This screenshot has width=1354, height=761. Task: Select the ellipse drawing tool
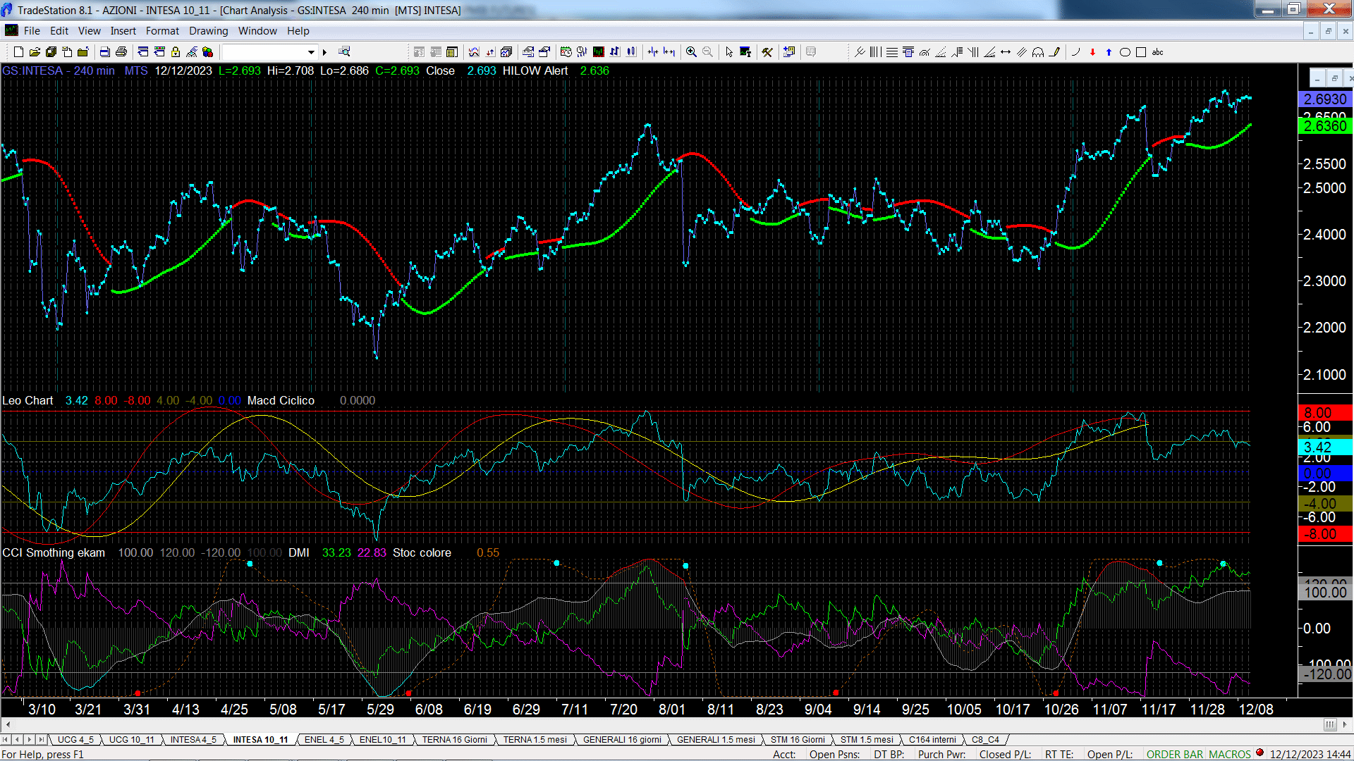1126,52
